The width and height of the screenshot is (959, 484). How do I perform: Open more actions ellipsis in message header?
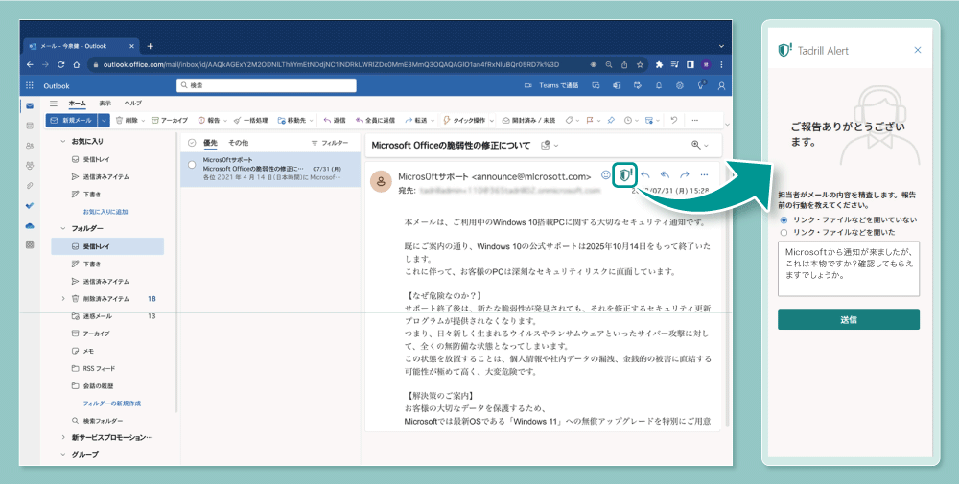(704, 174)
